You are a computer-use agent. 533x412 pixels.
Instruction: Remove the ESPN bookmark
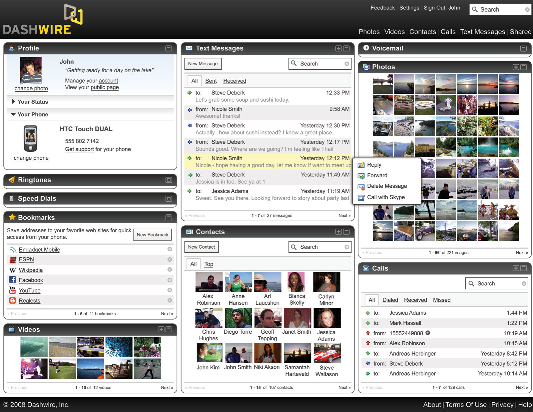170,260
